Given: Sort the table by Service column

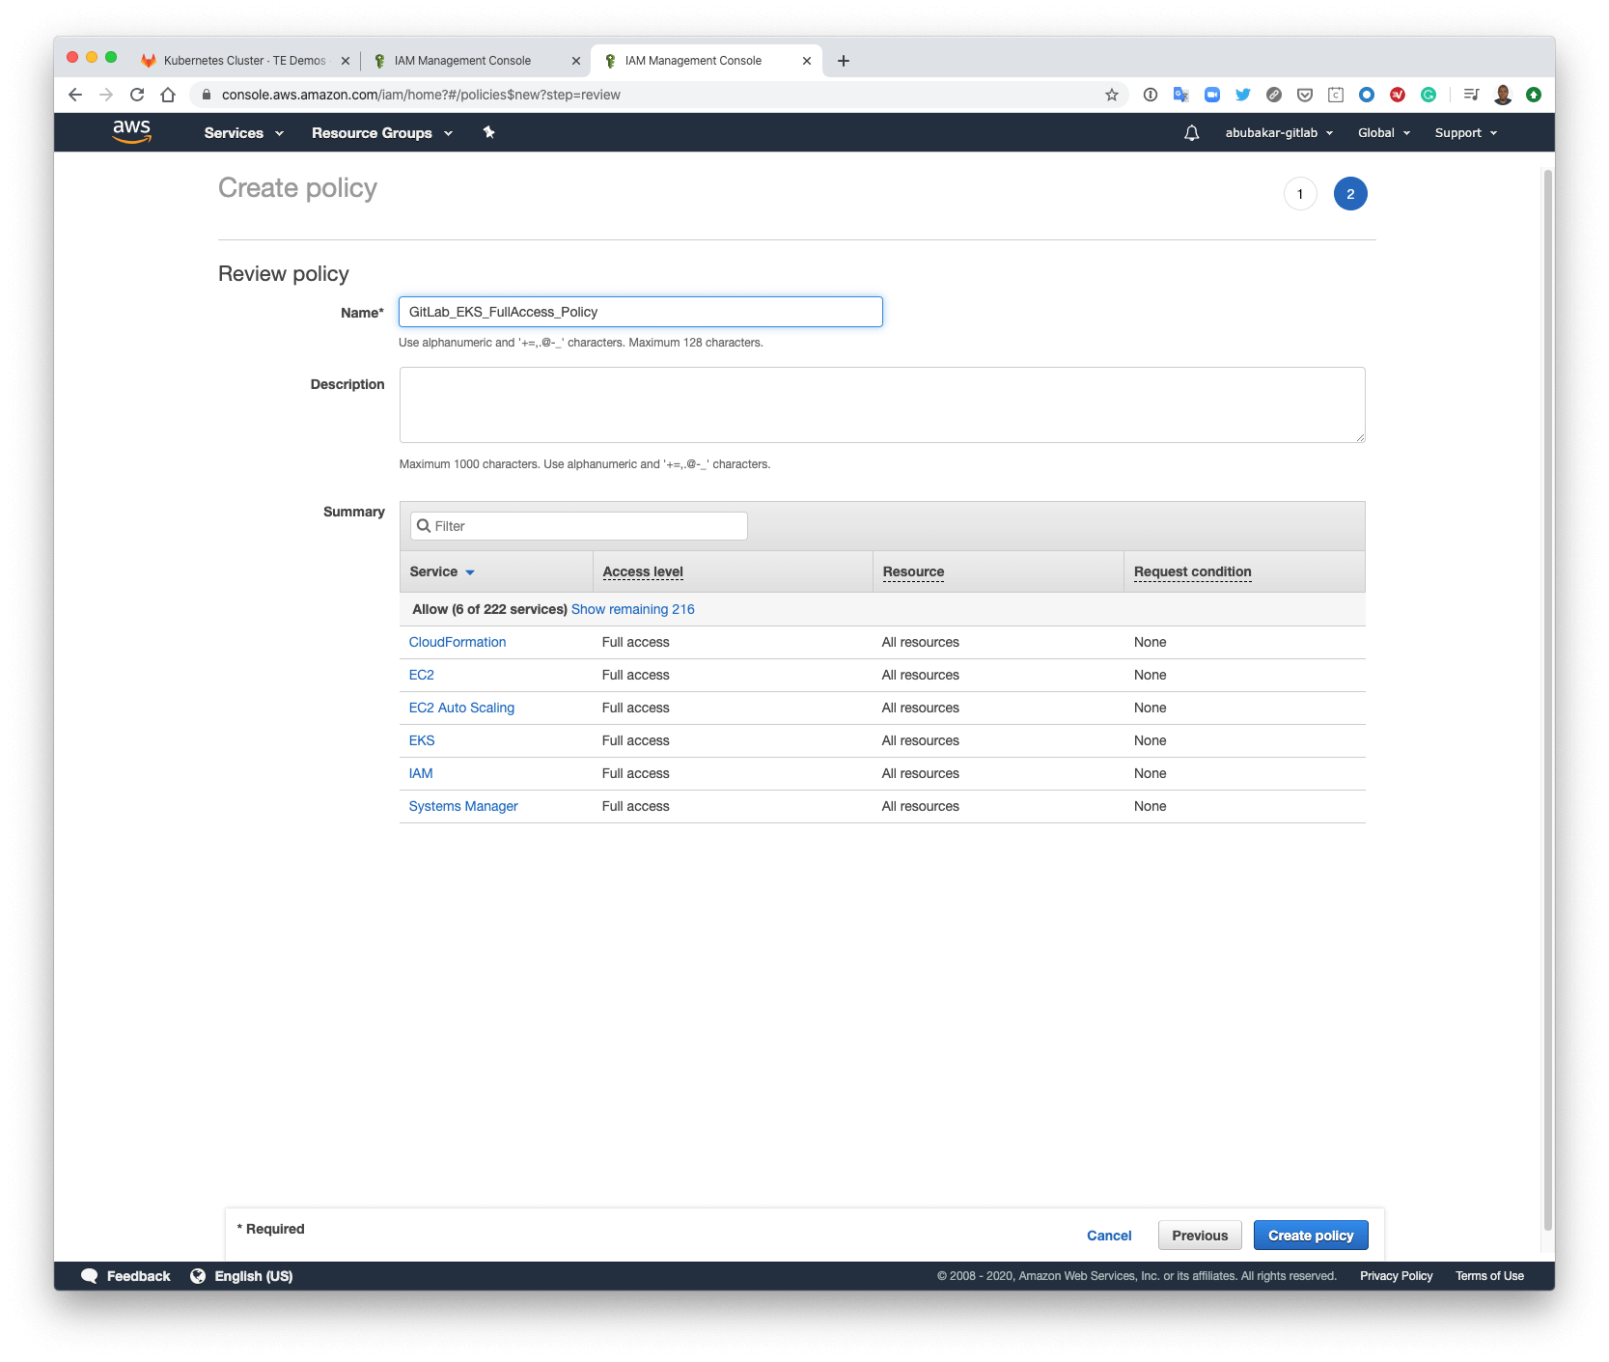Looking at the screenshot, I should (x=440, y=571).
